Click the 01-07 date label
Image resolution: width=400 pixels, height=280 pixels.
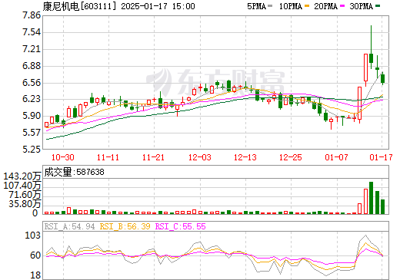(336, 157)
